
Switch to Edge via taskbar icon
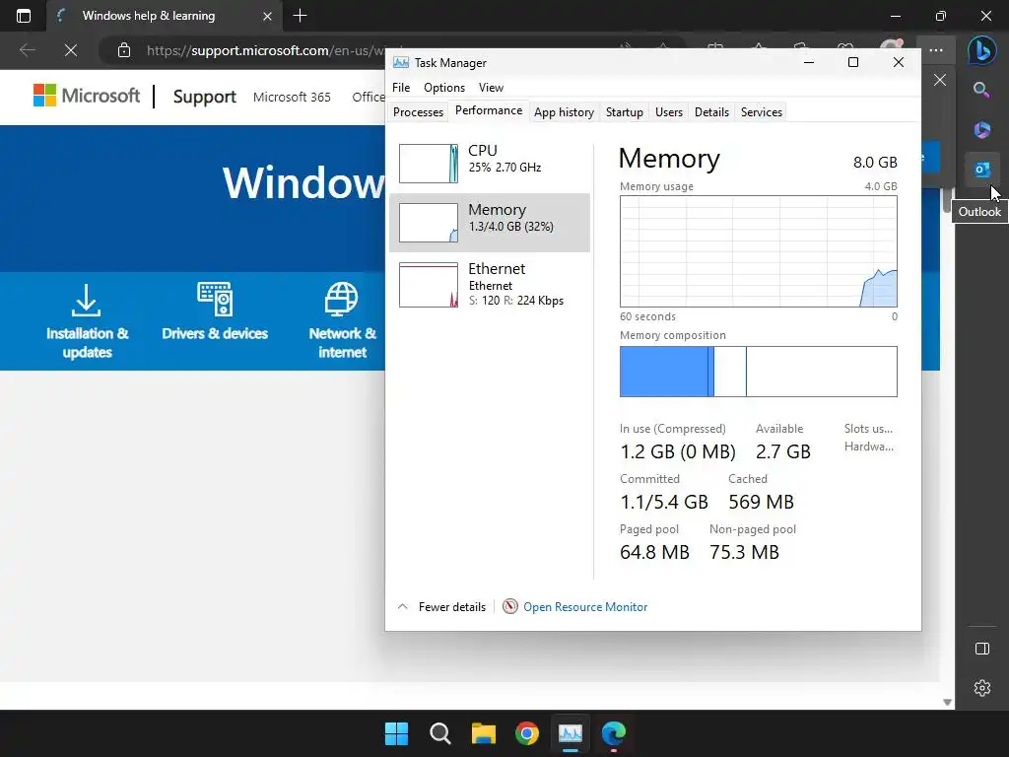[x=614, y=733]
